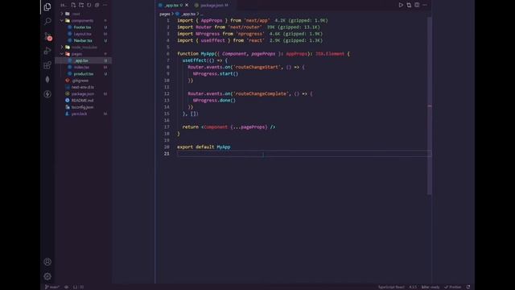Open explorer header more actions ellipsis
Screen dimensions: 515x290
pos(105,5)
